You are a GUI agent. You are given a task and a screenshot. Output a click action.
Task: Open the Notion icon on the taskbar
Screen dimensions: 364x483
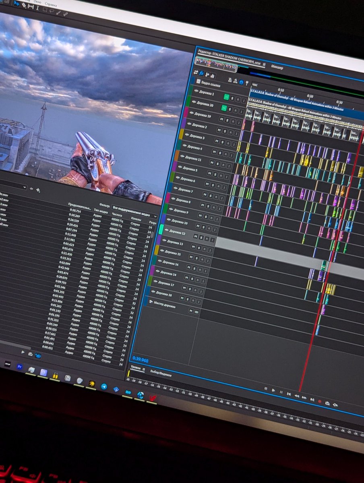tap(68, 378)
